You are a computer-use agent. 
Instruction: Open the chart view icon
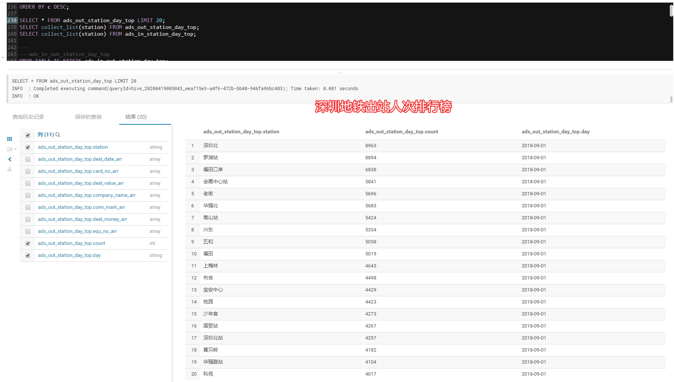(x=9, y=149)
